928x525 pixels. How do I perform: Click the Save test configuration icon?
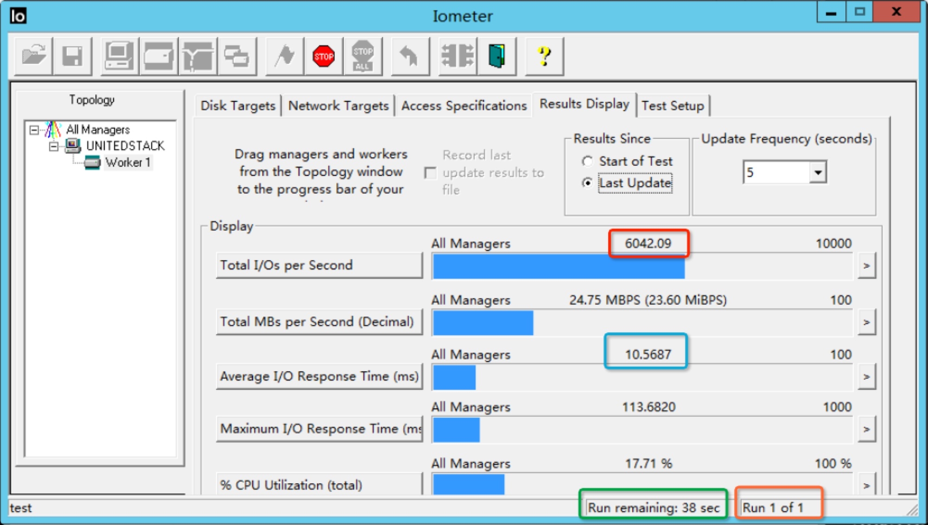[72, 56]
